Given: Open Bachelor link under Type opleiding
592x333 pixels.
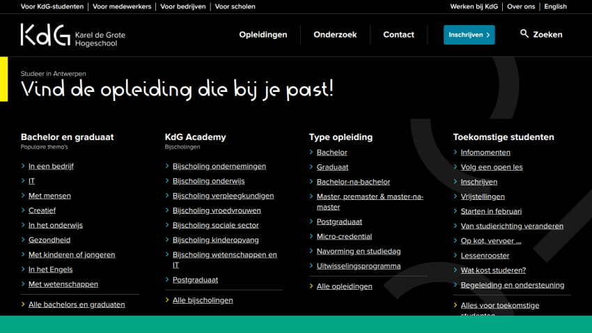Looking at the screenshot, I should (x=332, y=152).
